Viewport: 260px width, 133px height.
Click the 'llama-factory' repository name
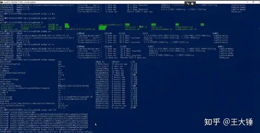tap(8, 84)
